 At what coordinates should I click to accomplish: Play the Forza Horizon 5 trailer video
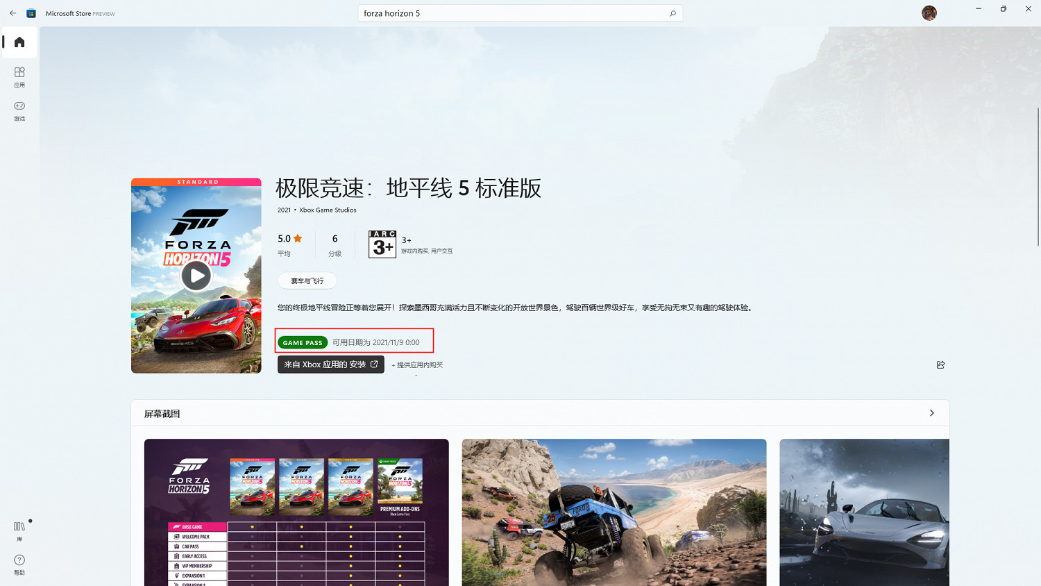point(196,276)
